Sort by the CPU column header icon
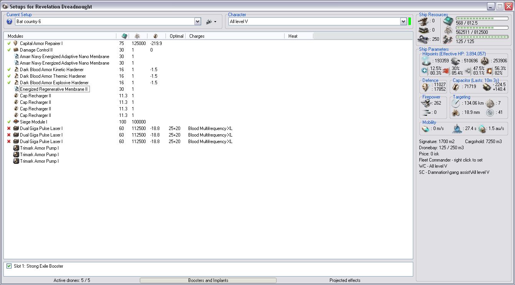Image resolution: width=515 pixels, height=285 pixels. [124, 36]
